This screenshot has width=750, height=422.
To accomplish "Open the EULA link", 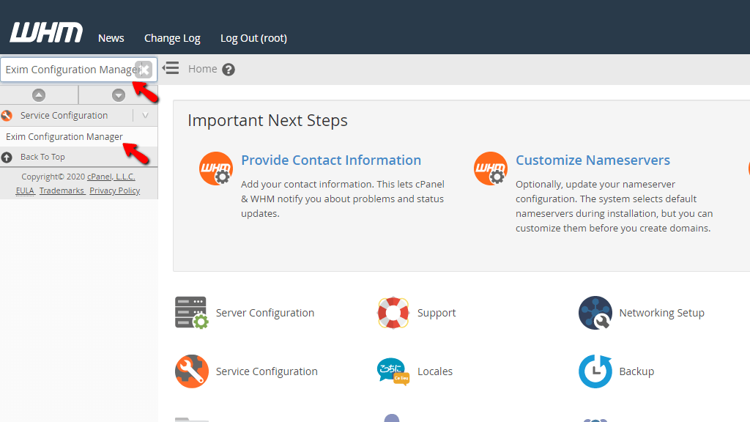I will (x=25, y=190).
